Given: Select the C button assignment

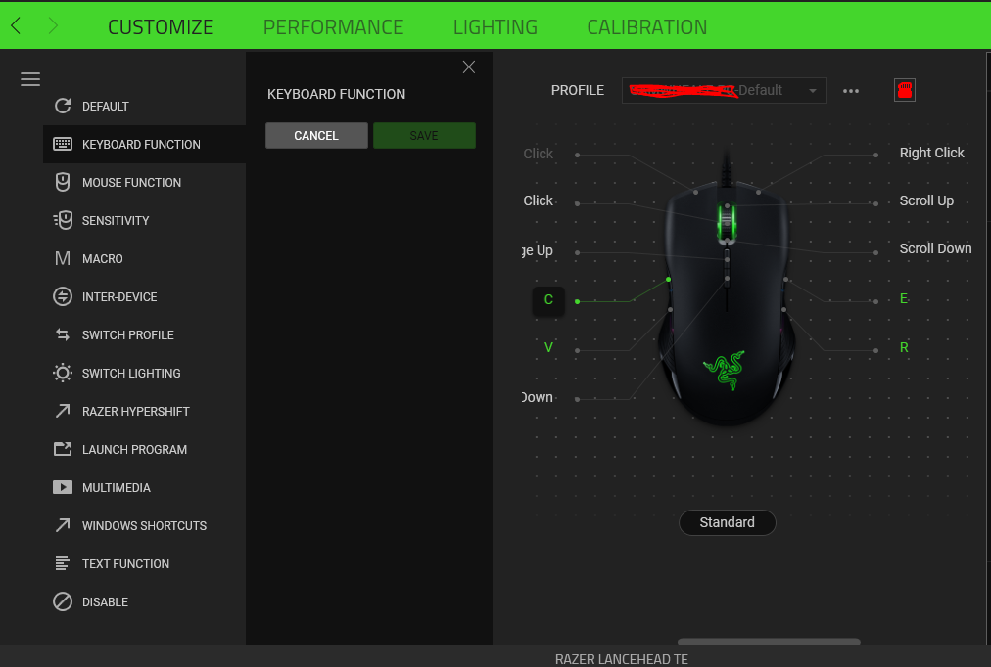Looking at the screenshot, I should 548,299.
